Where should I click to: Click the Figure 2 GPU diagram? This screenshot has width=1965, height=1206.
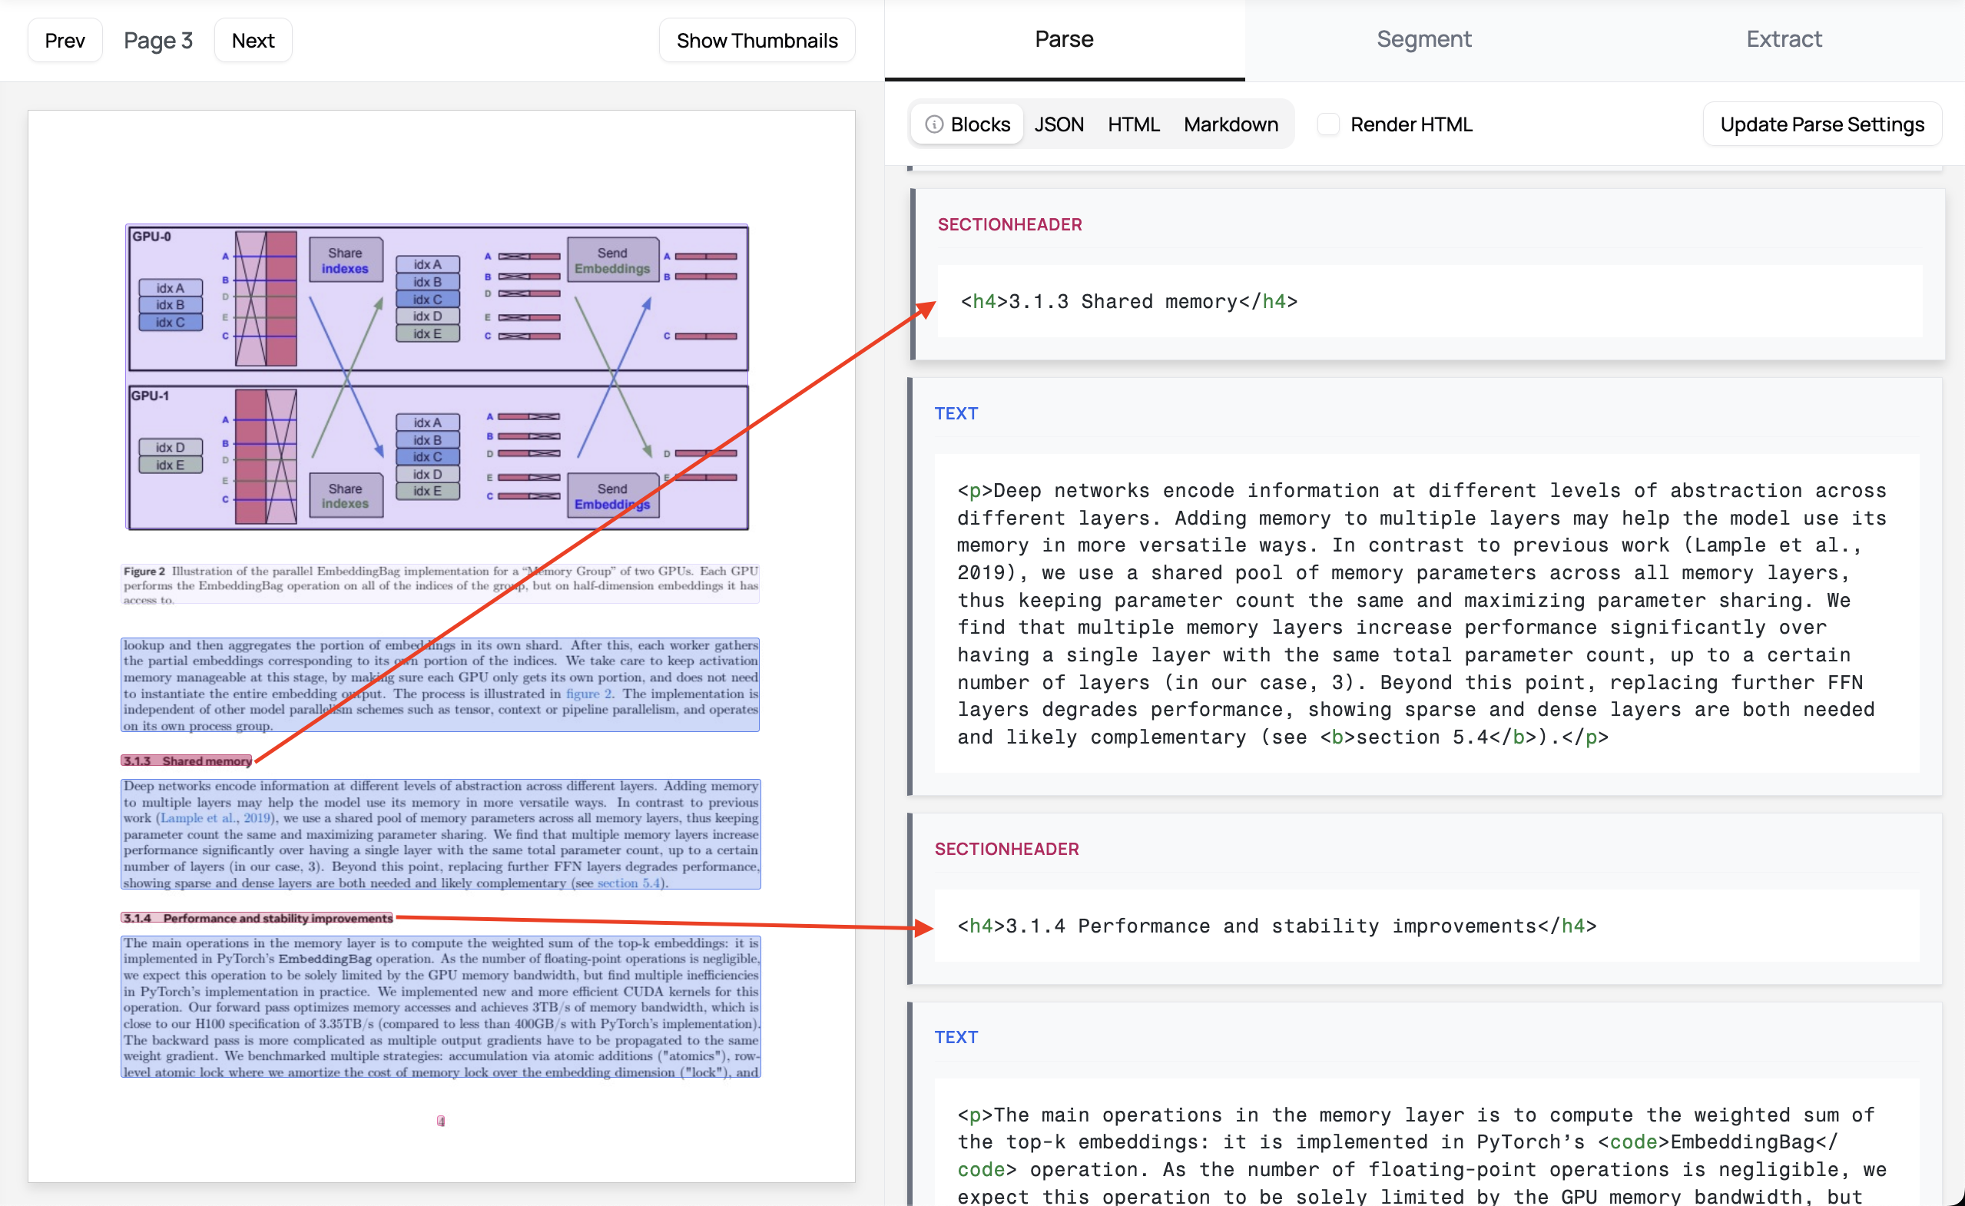(437, 376)
